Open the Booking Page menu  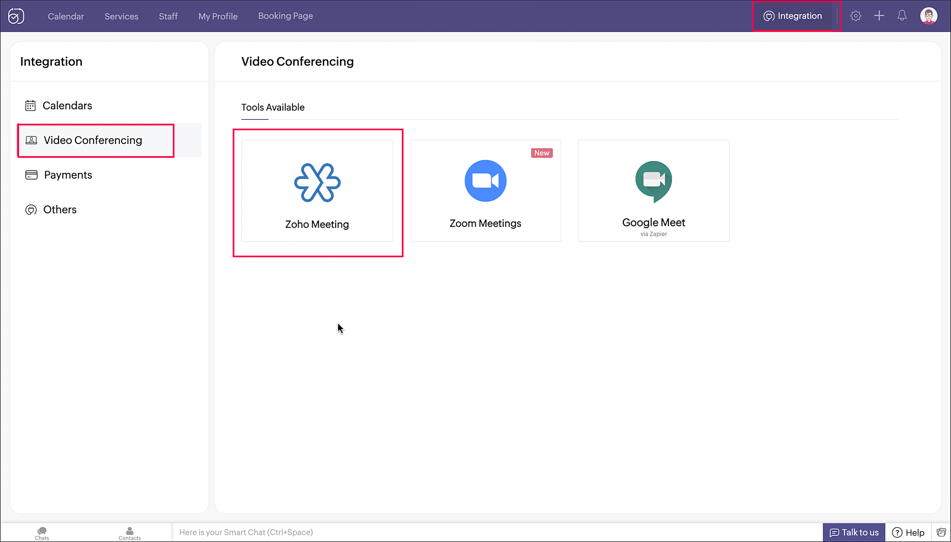coord(285,16)
